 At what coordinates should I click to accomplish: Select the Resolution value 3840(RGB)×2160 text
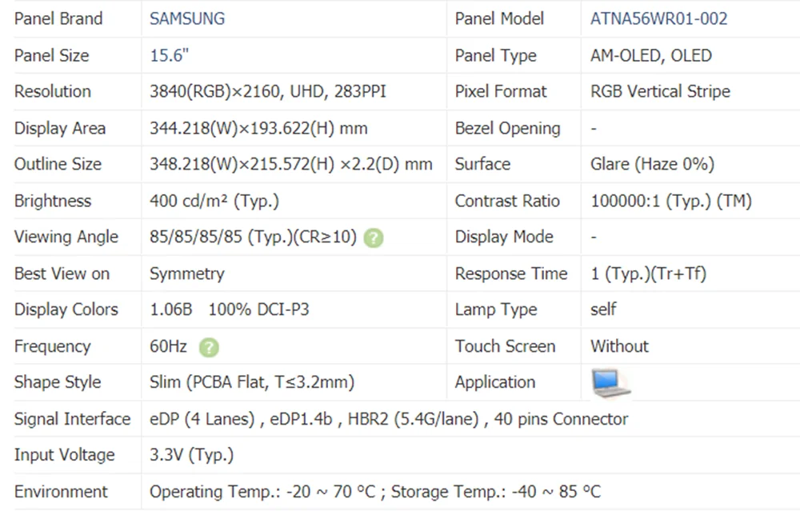click(x=267, y=92)
